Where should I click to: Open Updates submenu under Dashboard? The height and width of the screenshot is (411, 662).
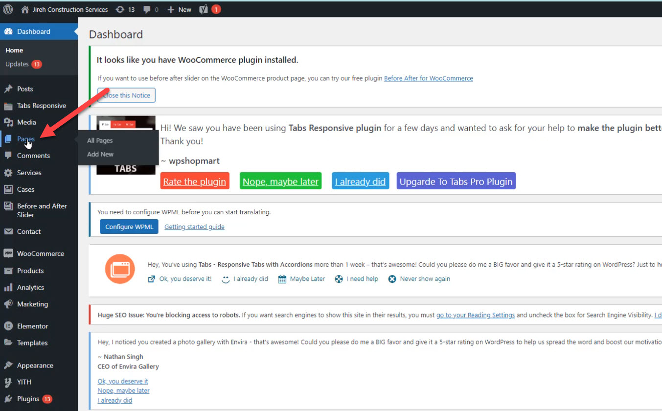(23, 64)
